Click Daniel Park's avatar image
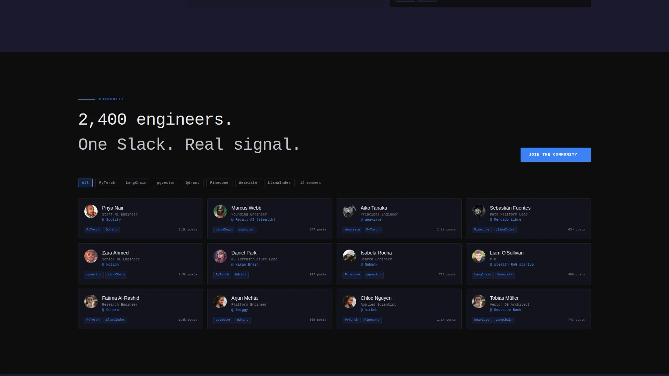This screenshot has width=669, height=376. [x=220, y=256]
